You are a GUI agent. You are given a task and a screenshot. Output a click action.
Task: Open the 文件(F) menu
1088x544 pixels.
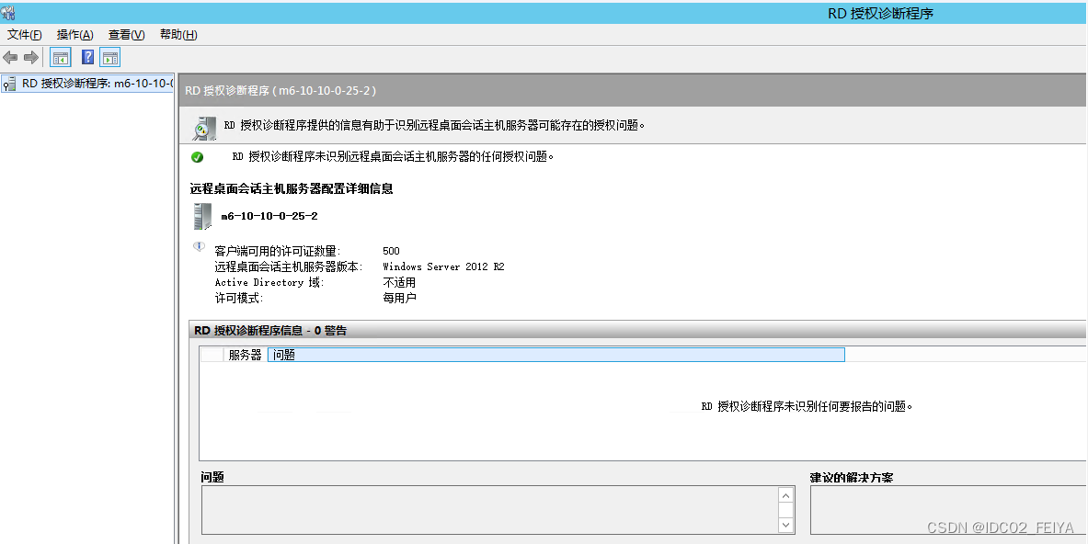tap(24, 35)
